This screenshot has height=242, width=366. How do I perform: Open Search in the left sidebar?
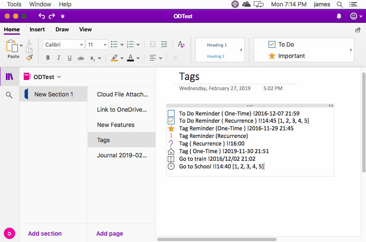9,95
